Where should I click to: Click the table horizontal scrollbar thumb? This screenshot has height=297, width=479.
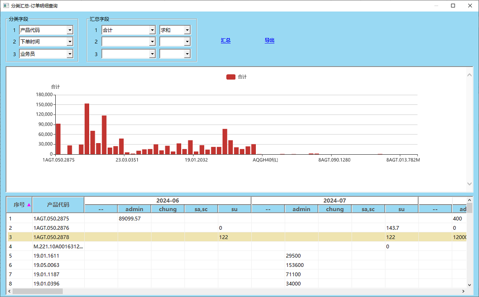tap(38, 291)
